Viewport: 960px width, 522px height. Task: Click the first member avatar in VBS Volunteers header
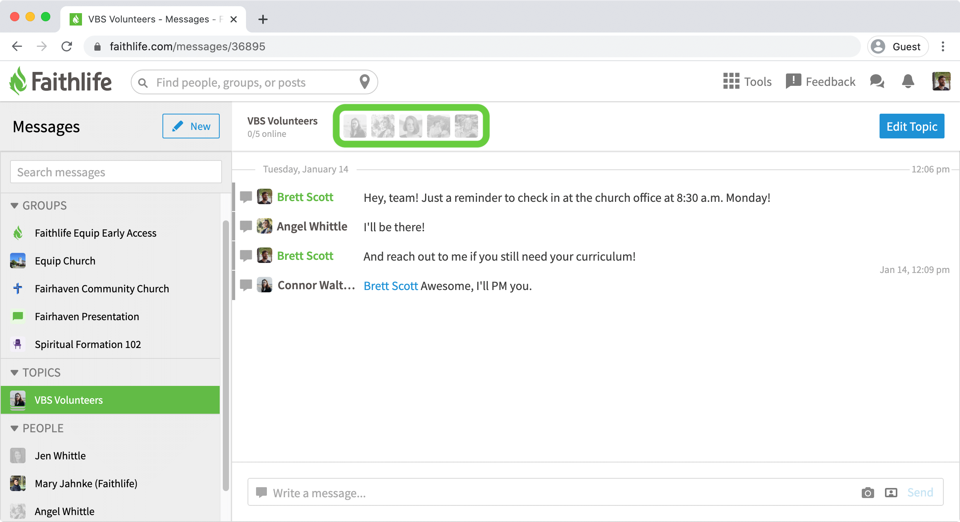355,126
